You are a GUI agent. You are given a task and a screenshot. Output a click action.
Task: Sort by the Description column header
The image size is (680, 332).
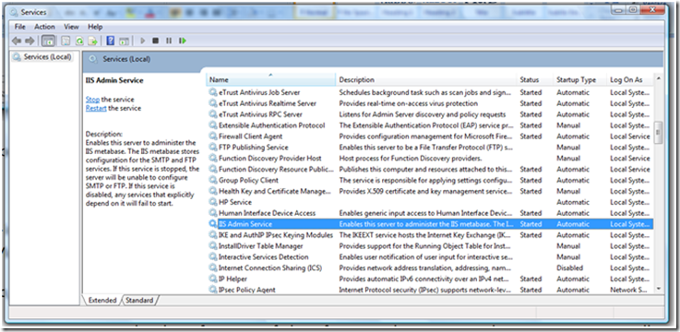(427, 79)
